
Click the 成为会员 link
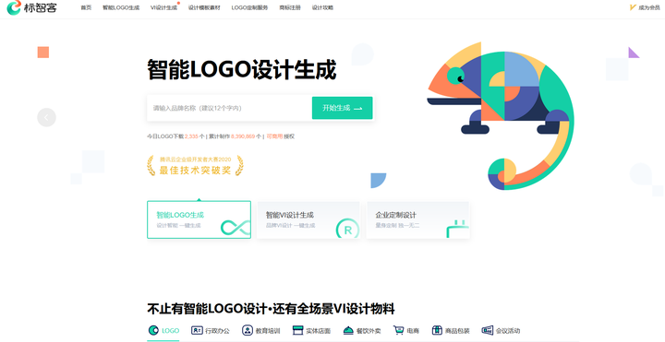(x=649, y=7)
